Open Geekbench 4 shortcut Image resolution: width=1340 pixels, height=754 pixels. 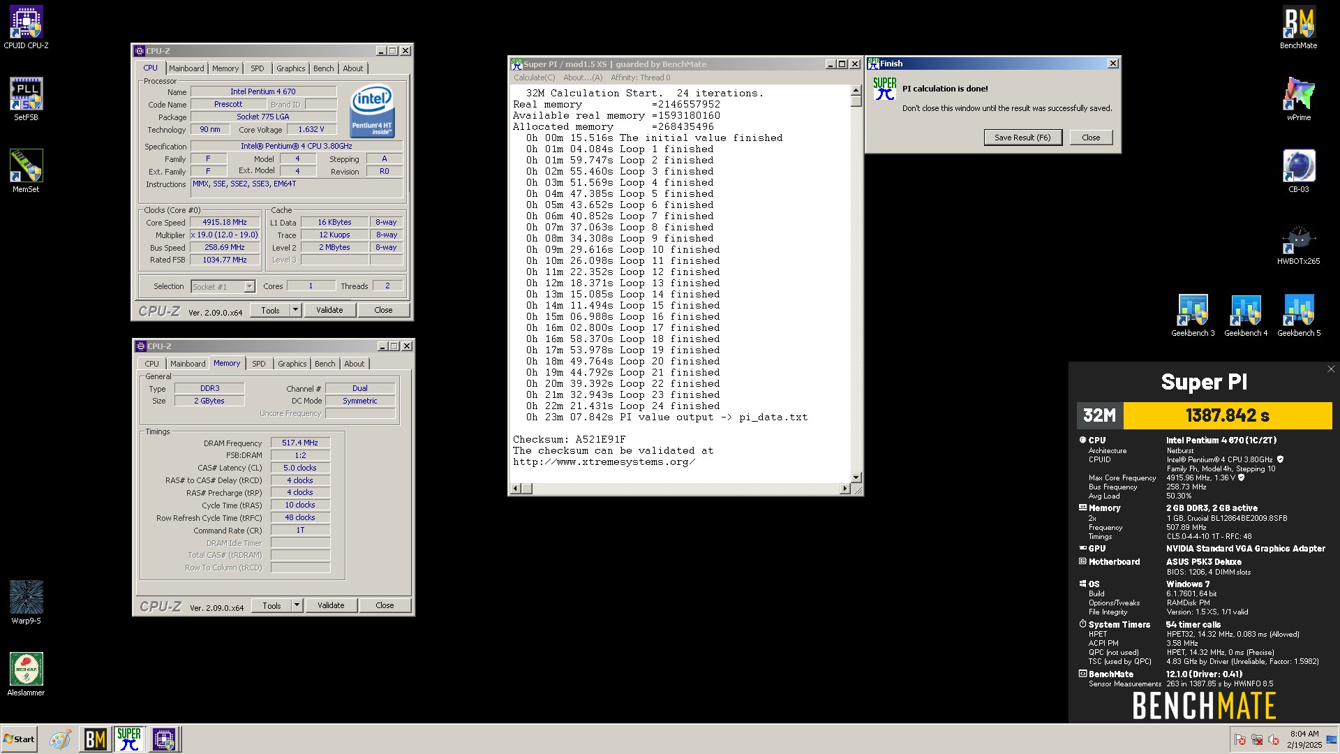(x=1246, y=315)
